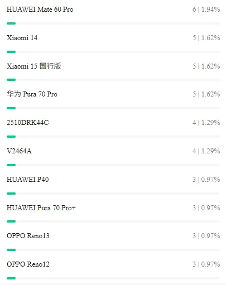Click the 6 | 1.94% count value

click(x=206, y=9)
